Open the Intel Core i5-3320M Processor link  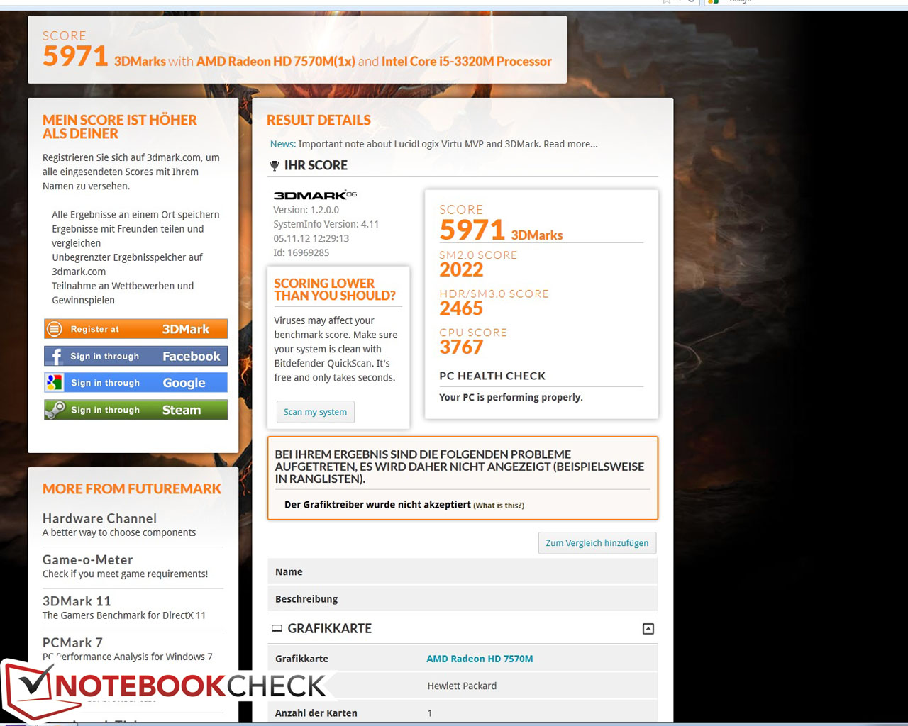[x=466, y=62]
